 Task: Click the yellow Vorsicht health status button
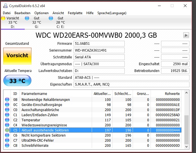click(17, 56)
